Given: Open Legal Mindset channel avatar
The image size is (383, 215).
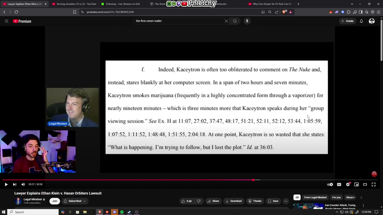Looking at the screenshot, I should 18,201.
